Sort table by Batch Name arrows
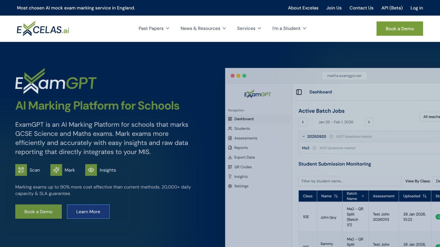 click(363, 196)
